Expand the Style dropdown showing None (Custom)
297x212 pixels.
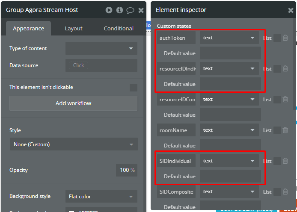coord(74,144)
